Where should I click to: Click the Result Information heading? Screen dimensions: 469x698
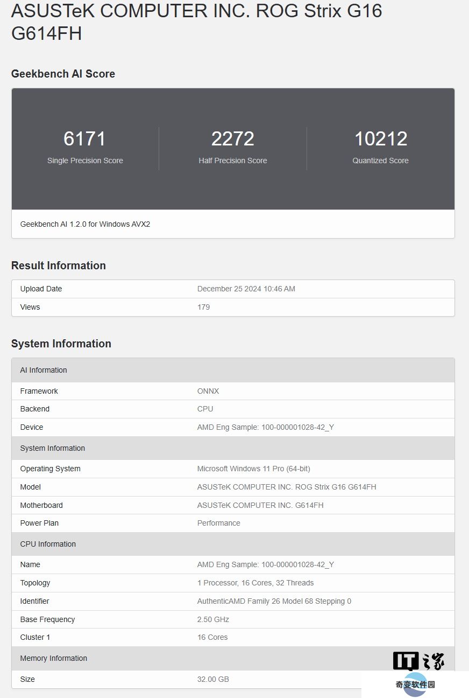click(x=59, y=266)
